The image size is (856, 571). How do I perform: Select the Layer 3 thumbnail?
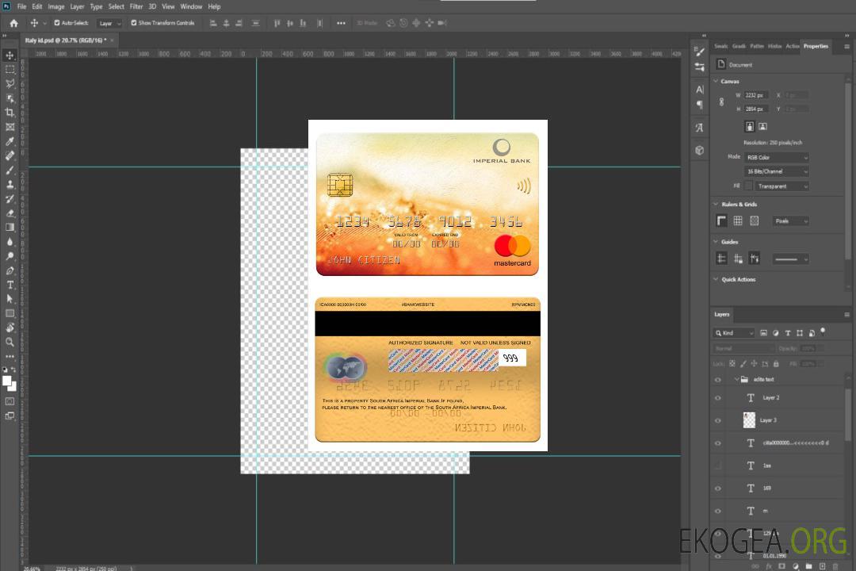(750, 420)
